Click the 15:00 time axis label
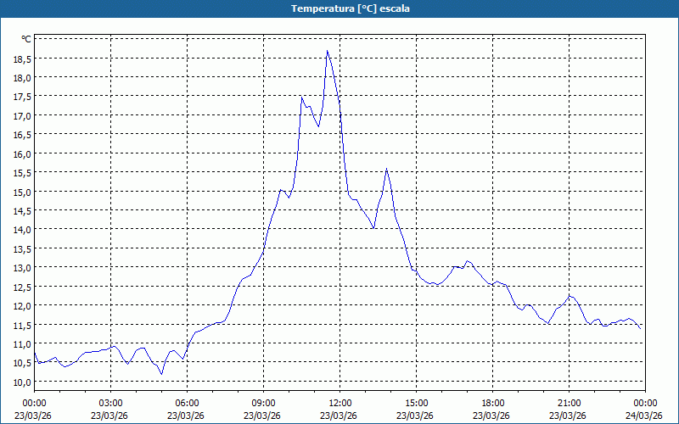The width and height of the screenshot is (679, 424). [x=416, y=403]
